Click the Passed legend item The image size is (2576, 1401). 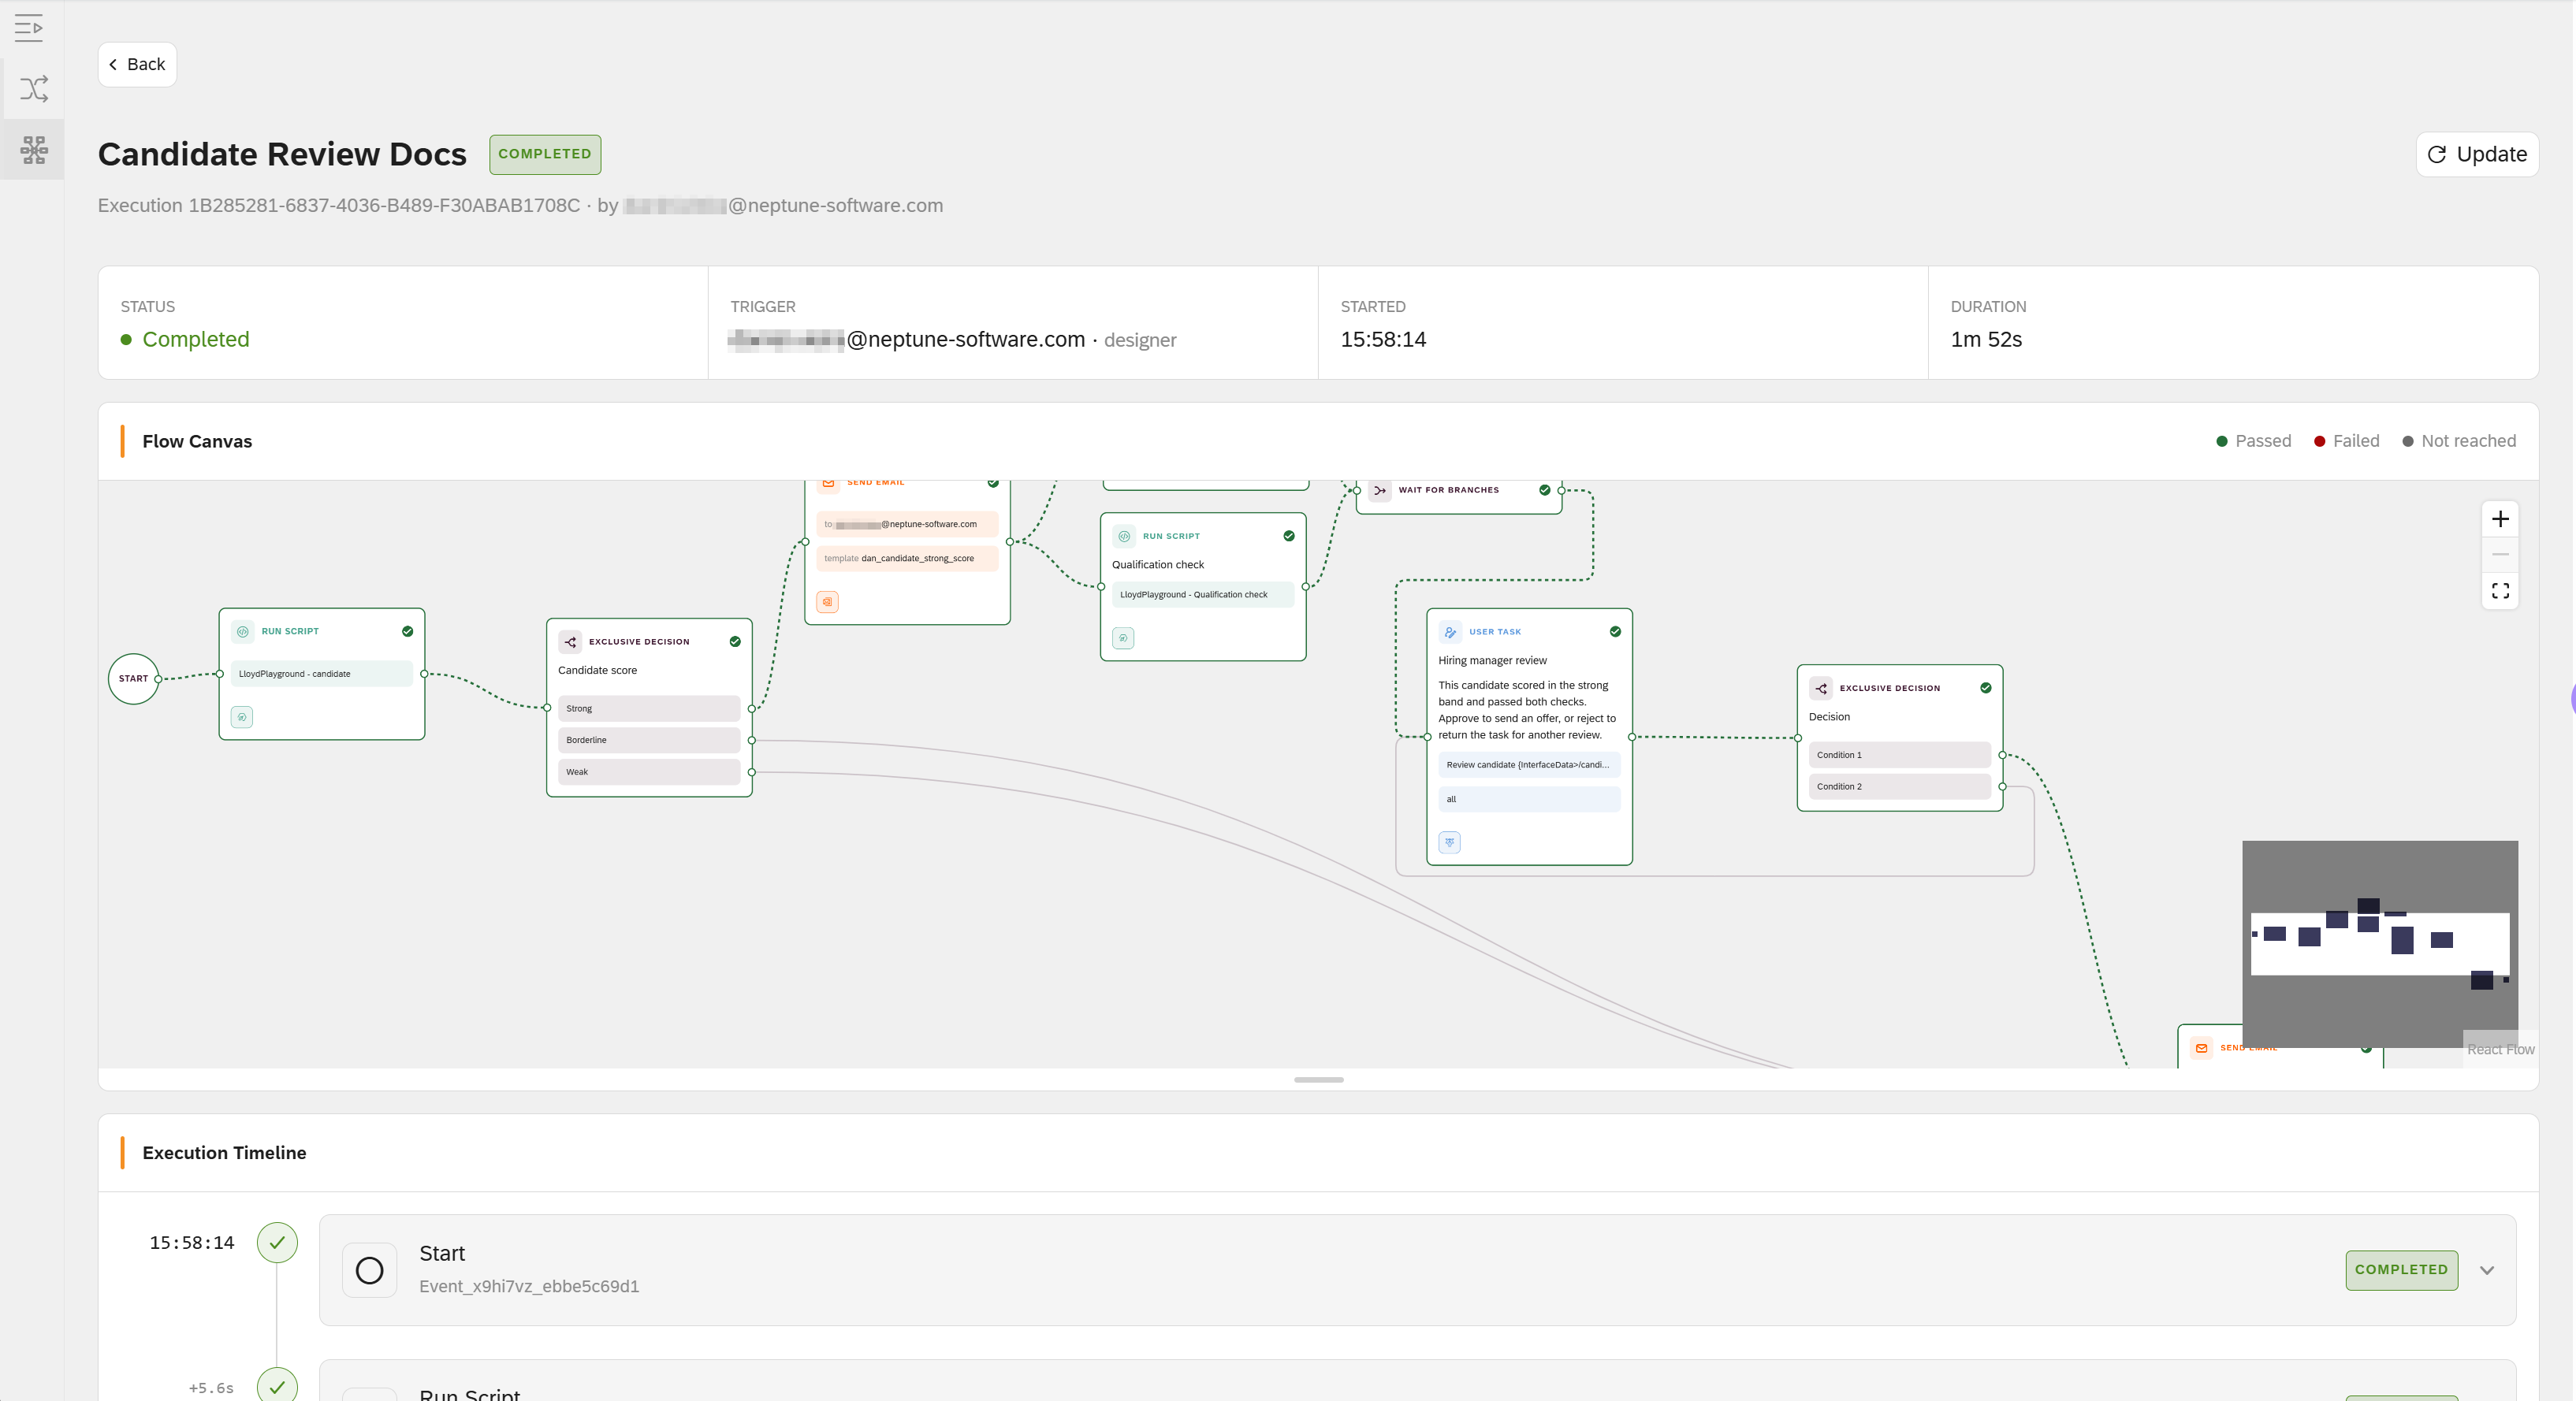coord(2253,440)
